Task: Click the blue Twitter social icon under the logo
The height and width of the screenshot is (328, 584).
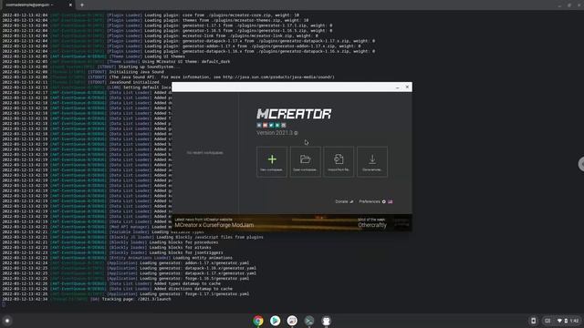Action: tap(271, 126)
